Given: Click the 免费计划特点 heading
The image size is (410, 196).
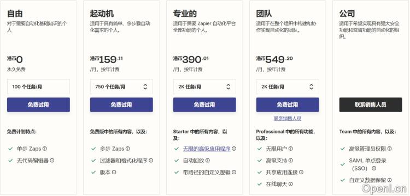Looking at the screenshot, I should (x=22, y=132).
